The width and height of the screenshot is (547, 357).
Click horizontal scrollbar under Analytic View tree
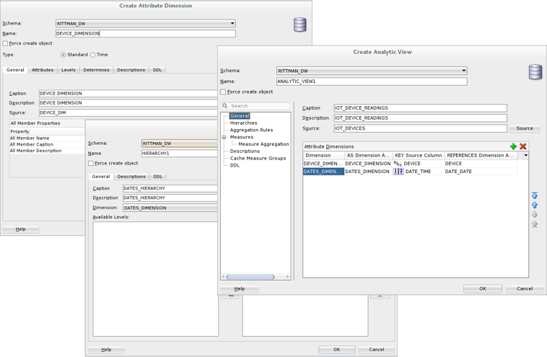[250, 277]
